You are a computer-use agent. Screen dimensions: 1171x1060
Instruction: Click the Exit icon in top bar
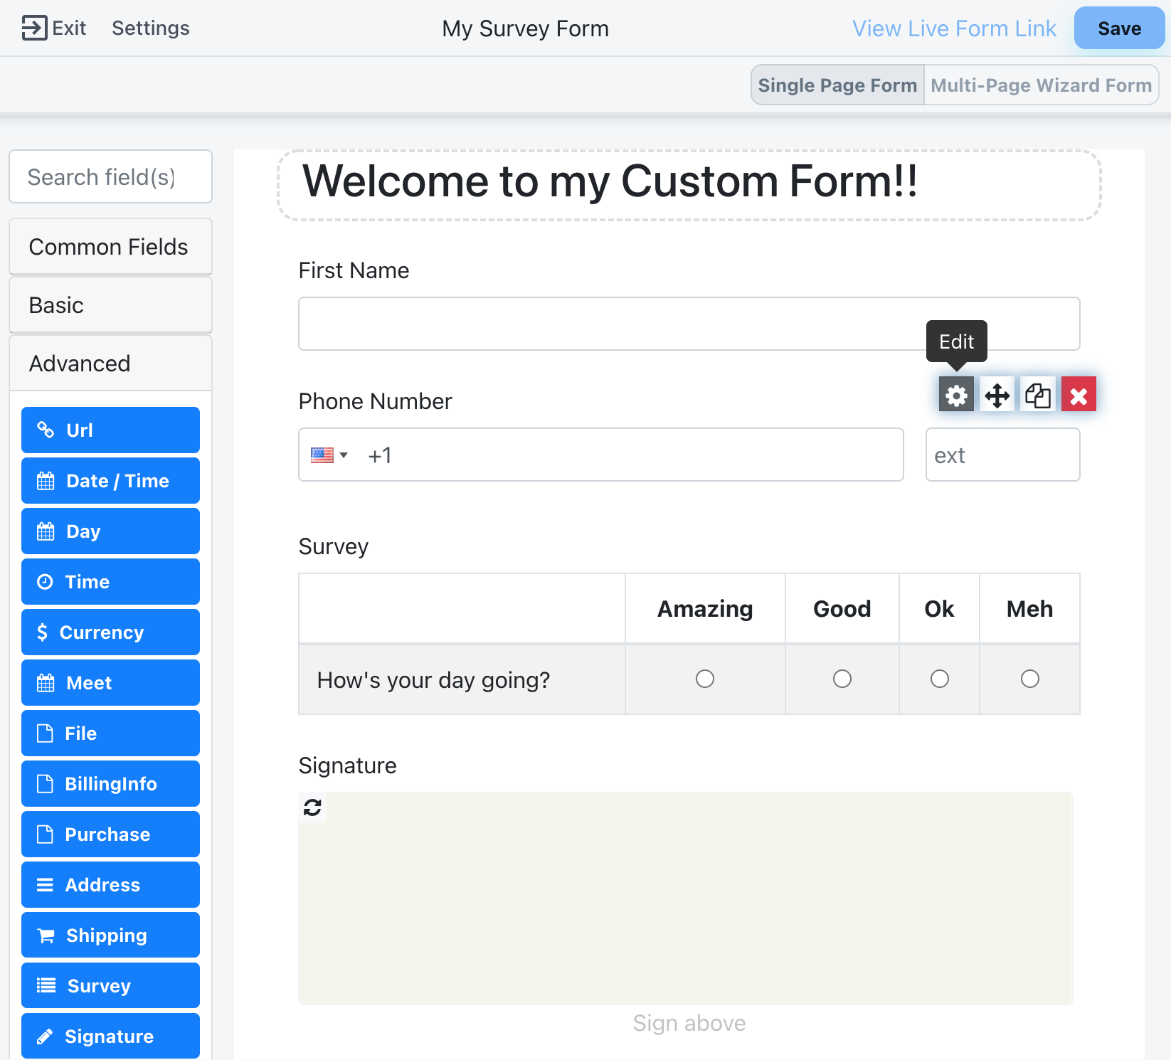tap(34, 28)
